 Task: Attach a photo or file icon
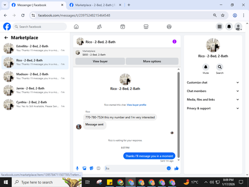pyautogui.click(x=84, y=169)
